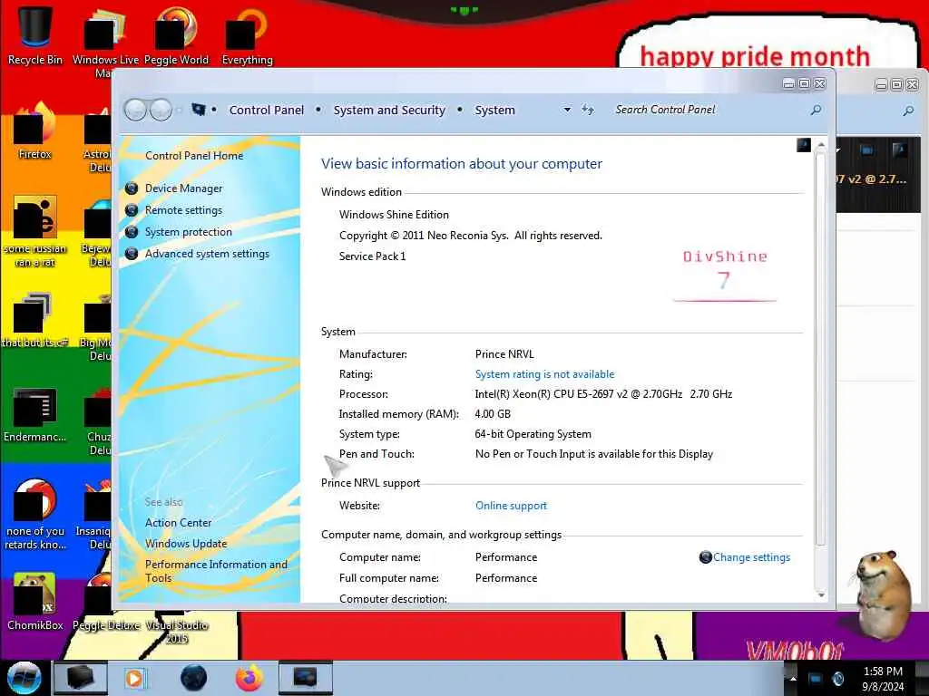Click the Full computer name value 'Performance'
This screenshot has height=696, width=929.
click(x=506, y=577)
